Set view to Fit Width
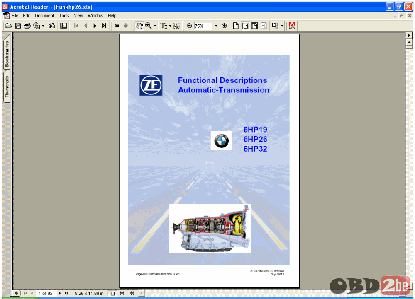The width and height of the screenshot is (415, 299). (255, 26)
